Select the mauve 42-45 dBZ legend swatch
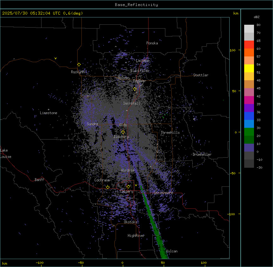The image size is (273, 267). [x=249, y=92]
